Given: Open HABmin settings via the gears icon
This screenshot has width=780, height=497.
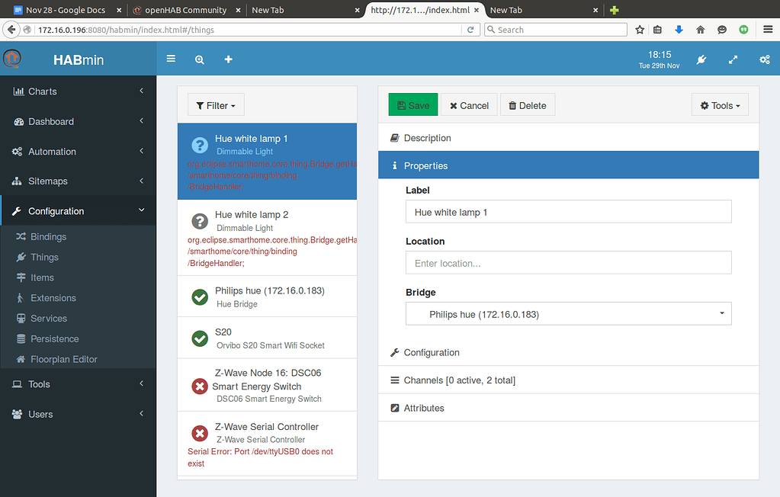Looking at the screenshot, I should click(x=765, y=59).
